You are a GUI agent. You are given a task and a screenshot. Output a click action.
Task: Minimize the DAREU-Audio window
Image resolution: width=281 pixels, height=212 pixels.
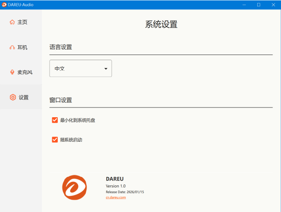244,5
